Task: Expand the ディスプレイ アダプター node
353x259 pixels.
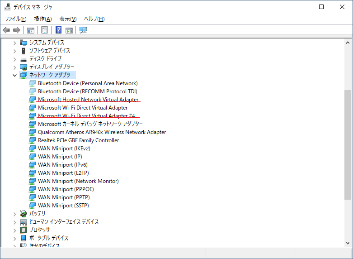Action: pyautogui.click(x=15, y=67)
